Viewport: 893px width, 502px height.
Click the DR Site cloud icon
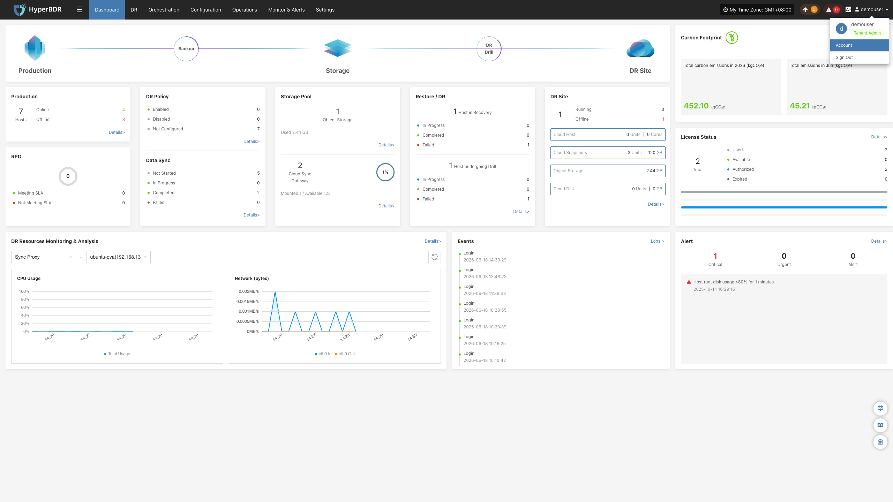point(640,48)
